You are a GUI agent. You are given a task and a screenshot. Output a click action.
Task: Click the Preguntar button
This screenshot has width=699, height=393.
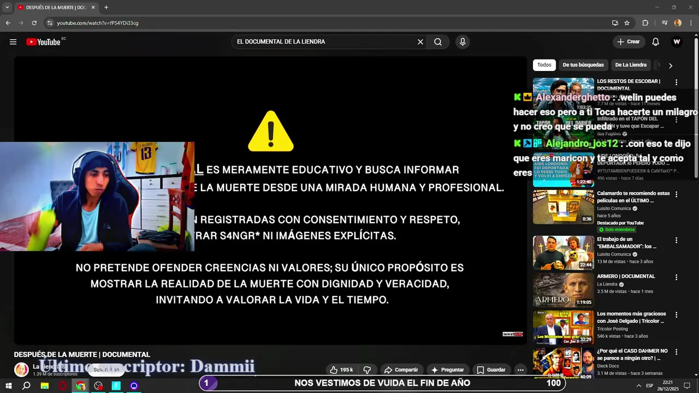(x=447, y=370)
